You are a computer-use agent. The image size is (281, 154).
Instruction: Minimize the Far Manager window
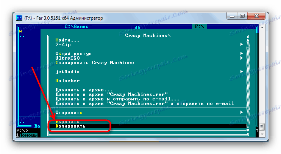pos(232,16)
